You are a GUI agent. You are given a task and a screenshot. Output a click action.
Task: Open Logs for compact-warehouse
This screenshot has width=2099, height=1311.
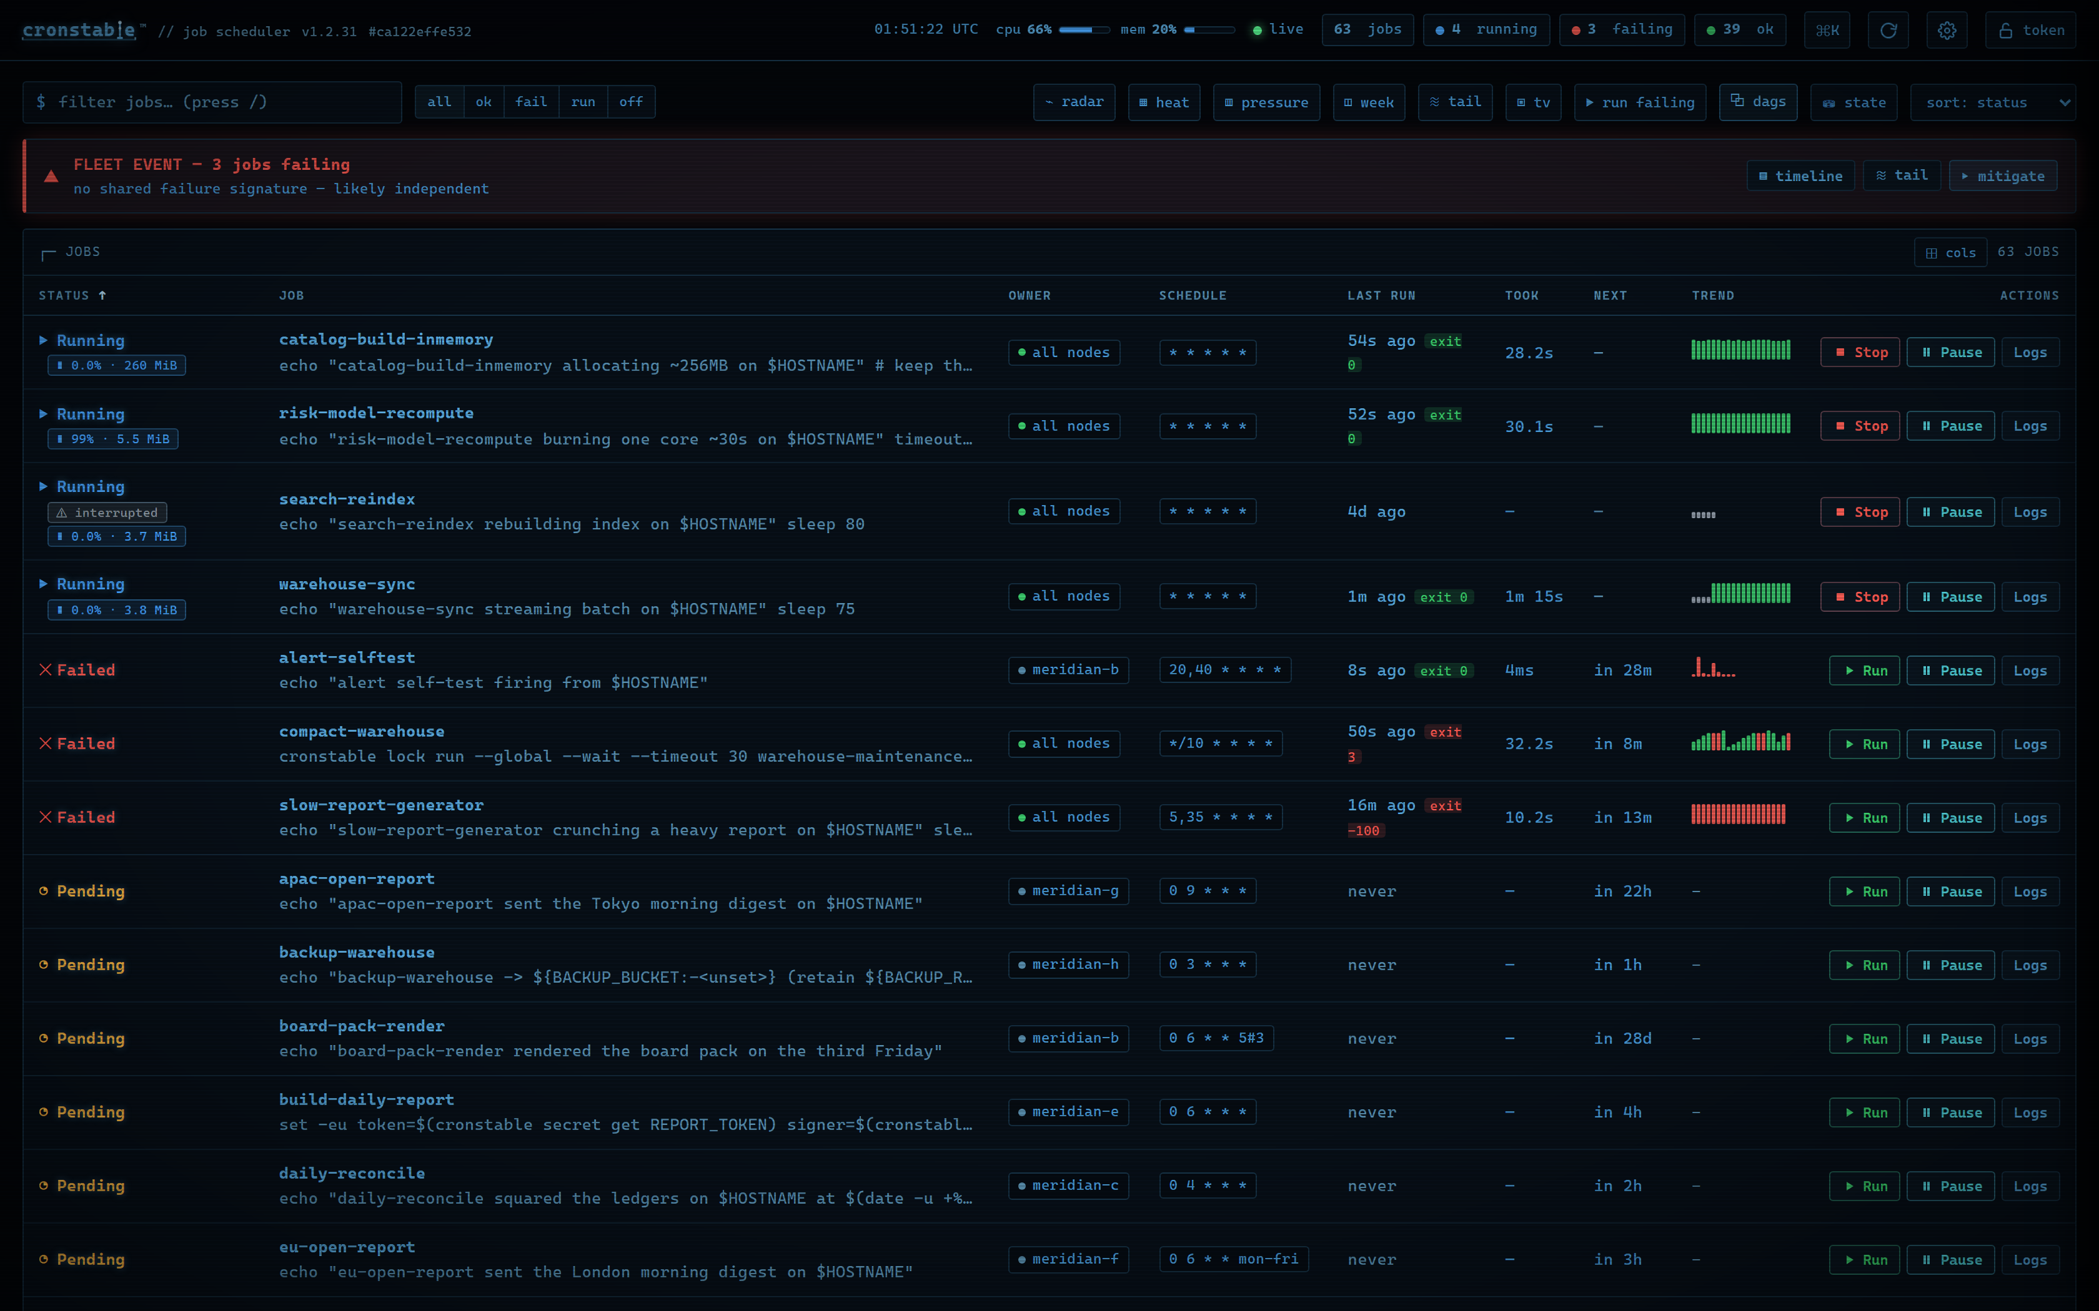2030,745
